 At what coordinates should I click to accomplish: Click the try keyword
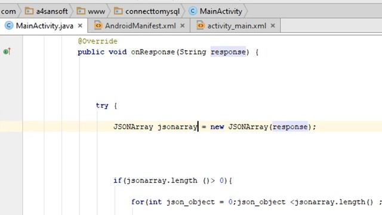[102, 106]
